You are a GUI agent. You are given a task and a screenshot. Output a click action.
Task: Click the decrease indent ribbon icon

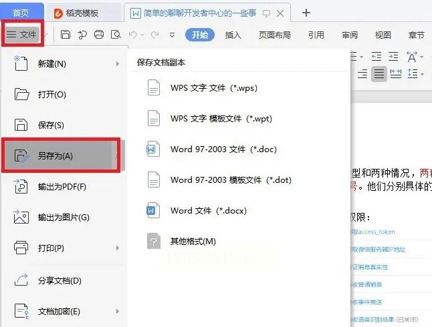point(376,56)
